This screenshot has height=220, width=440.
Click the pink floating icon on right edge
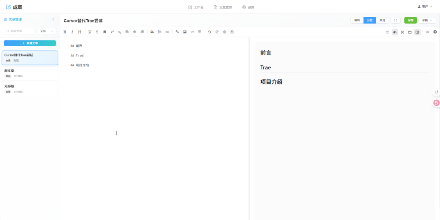(436, 103)
